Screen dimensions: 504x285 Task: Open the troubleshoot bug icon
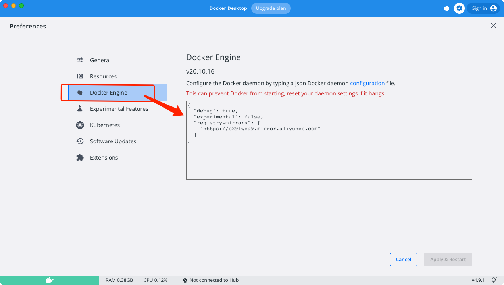click(446, 8)
